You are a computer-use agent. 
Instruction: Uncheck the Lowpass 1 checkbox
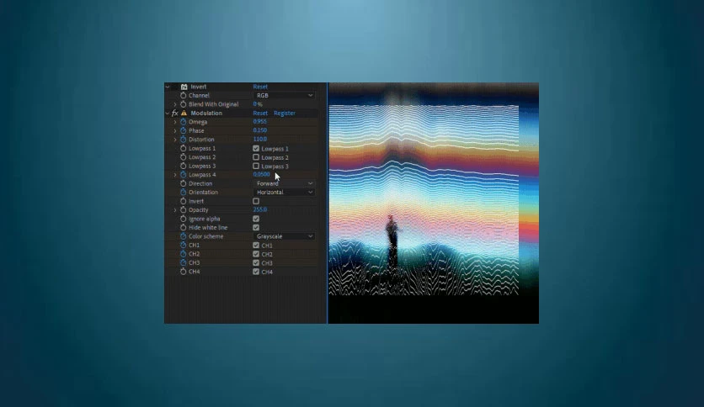click(x=256, y=148)
